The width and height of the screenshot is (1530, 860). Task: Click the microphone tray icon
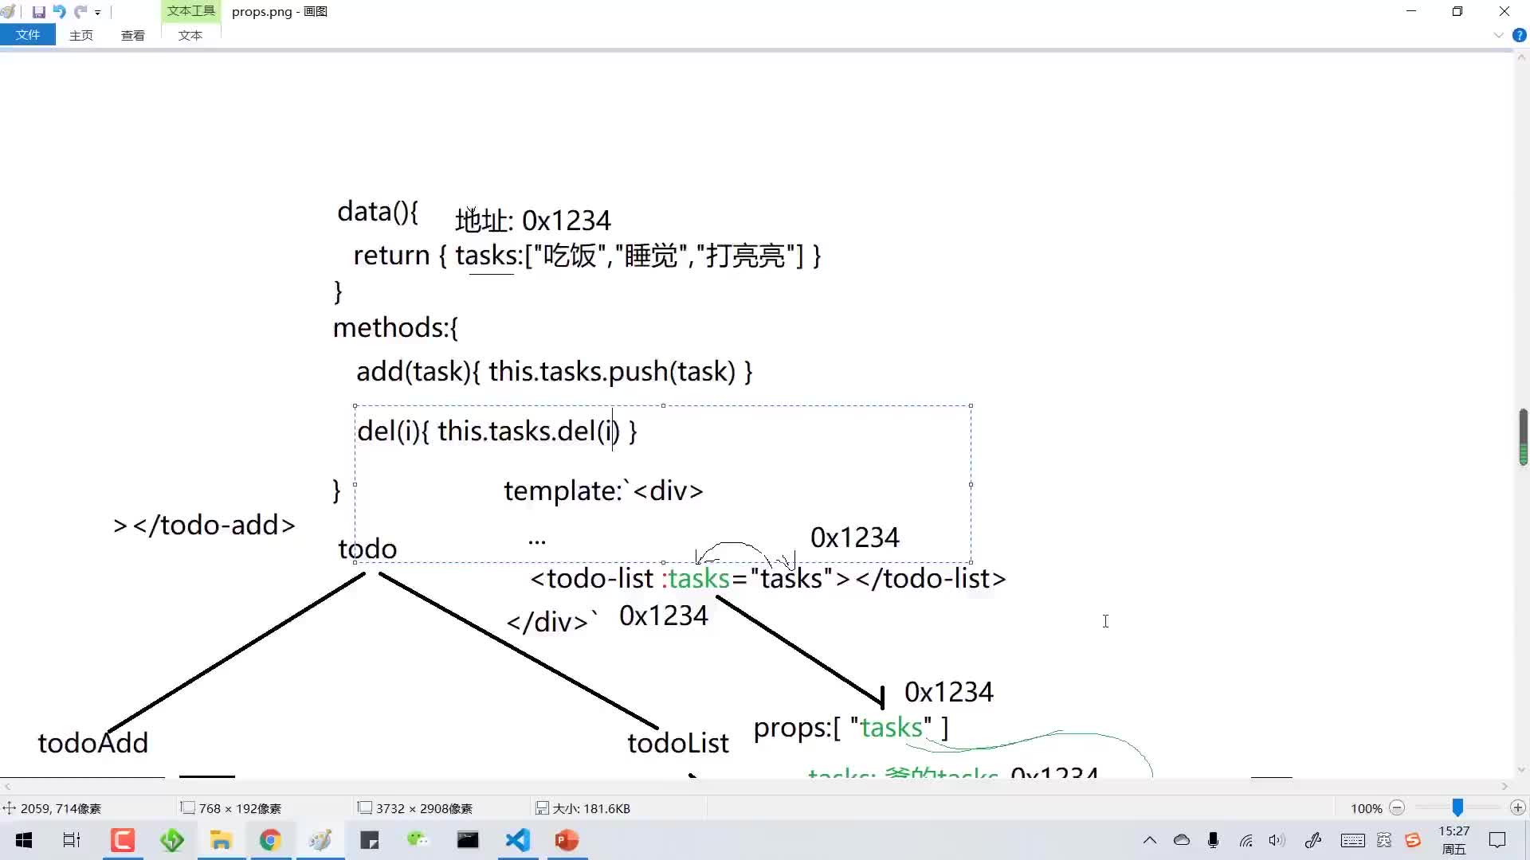(1213, 840)
